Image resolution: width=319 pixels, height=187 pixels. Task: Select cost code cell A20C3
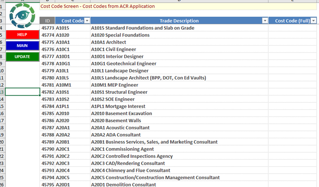(x=73, y=163)
